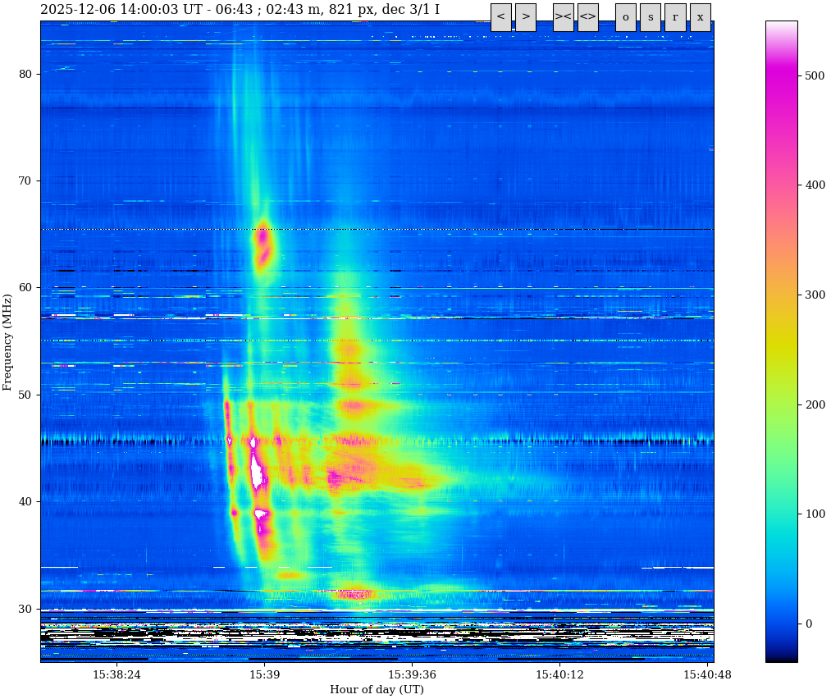Click the 'r' button in toolbar
Screen dimensions: 831x699
(675, 17)
